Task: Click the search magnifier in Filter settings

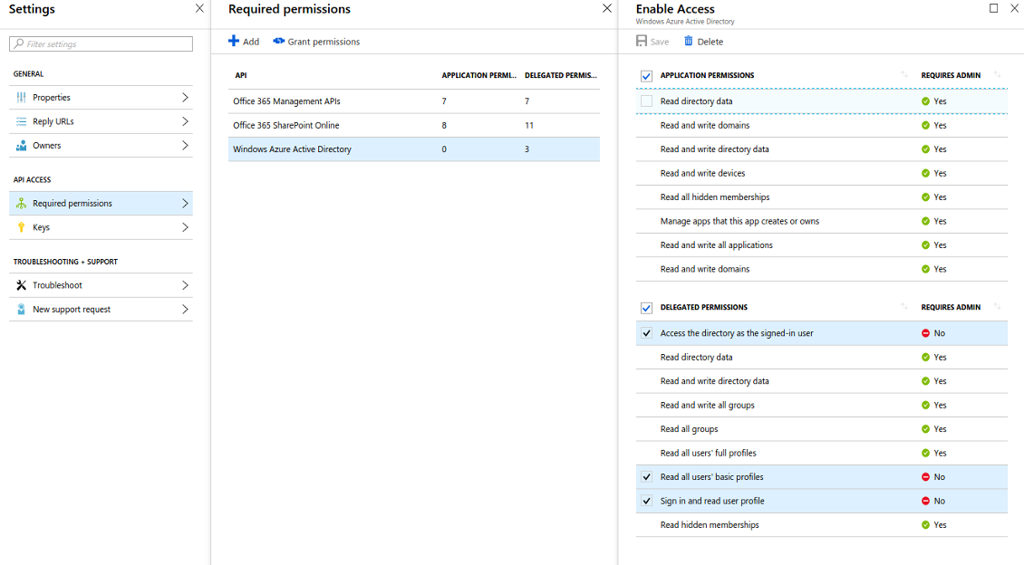Action: [x=18, y=43]
